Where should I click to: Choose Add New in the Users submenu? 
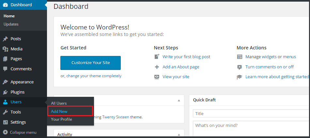[x=59, y=111]
